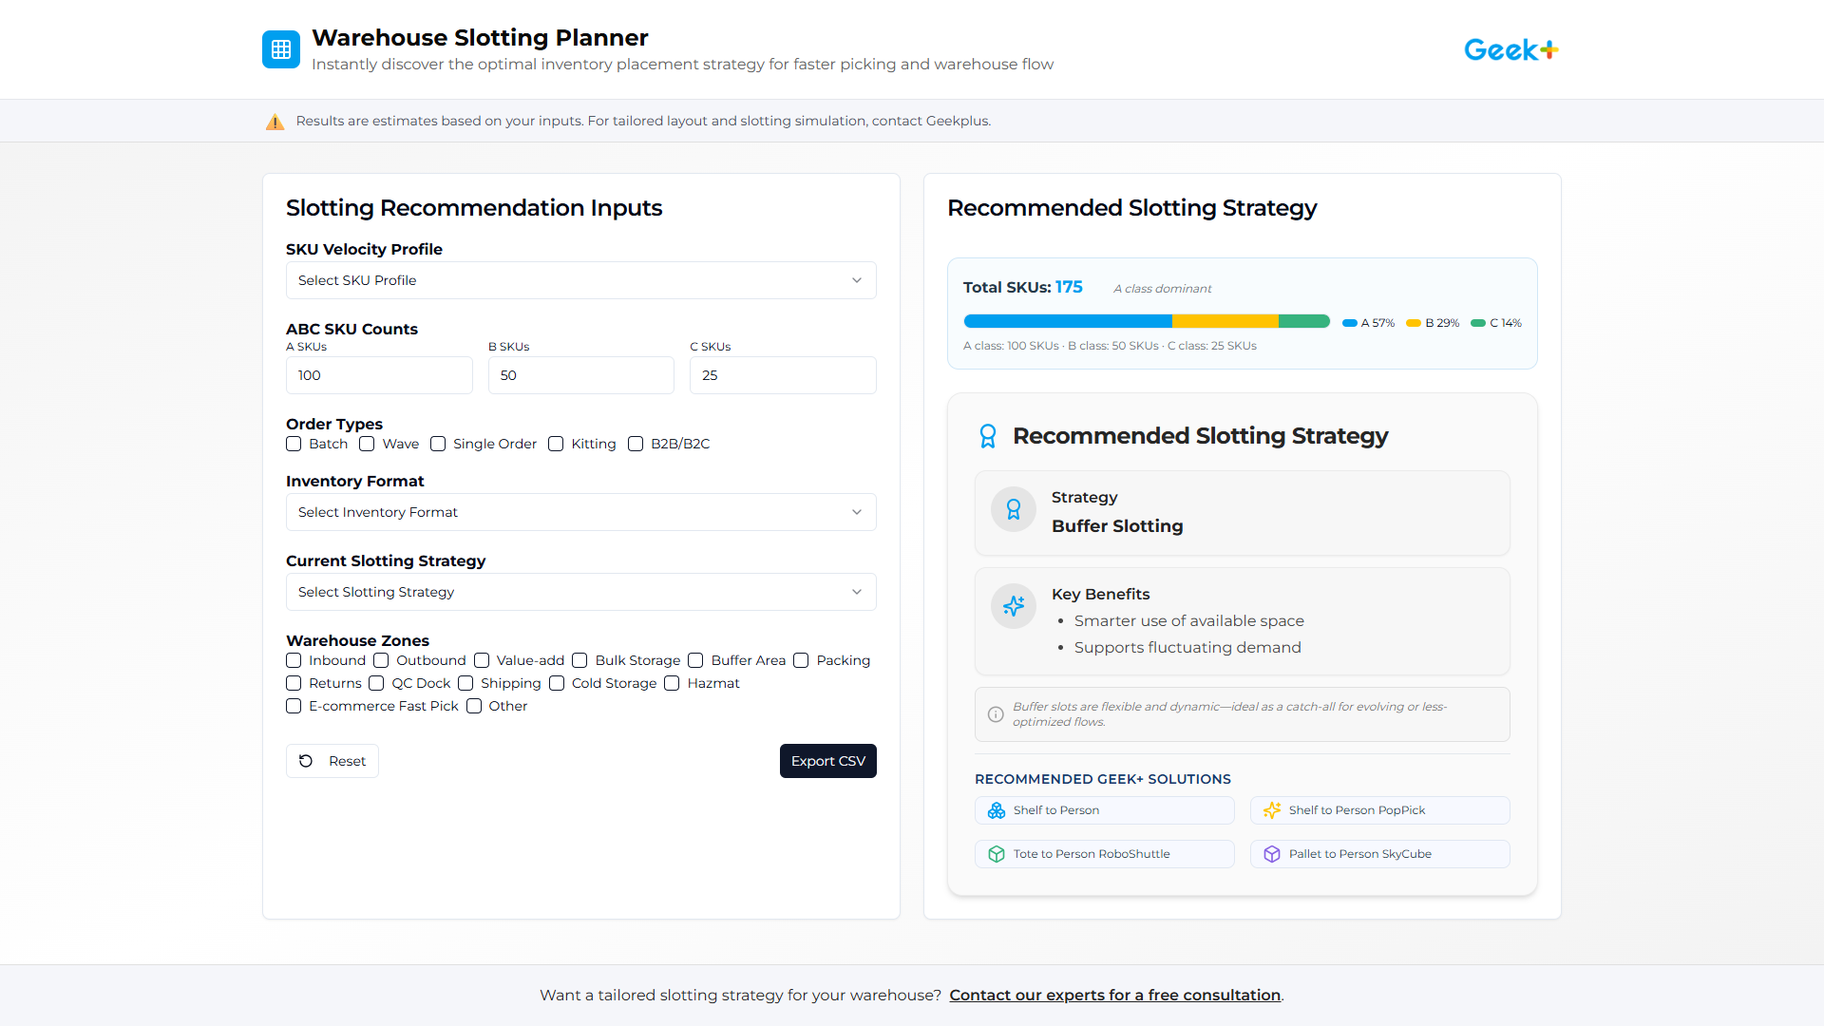Click the info icon next to the buffer slots note

point(995,714)
